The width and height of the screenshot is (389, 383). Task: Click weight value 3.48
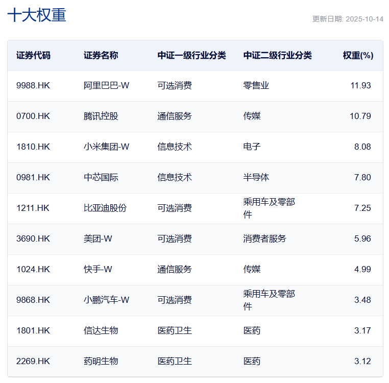tap(362, 300)
